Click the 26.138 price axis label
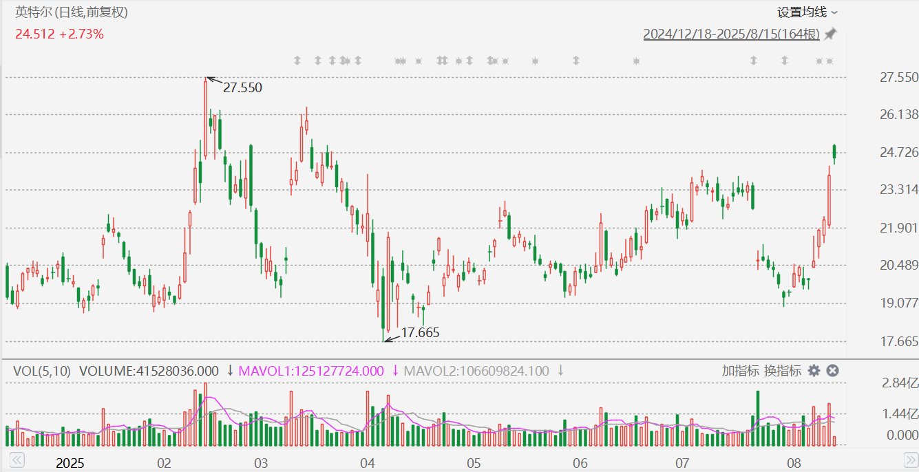Image resolution: width=919 pixels, height=472 pixels. pos(898,114)
